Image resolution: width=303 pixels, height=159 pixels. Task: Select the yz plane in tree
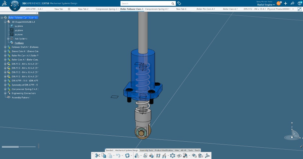19,30
